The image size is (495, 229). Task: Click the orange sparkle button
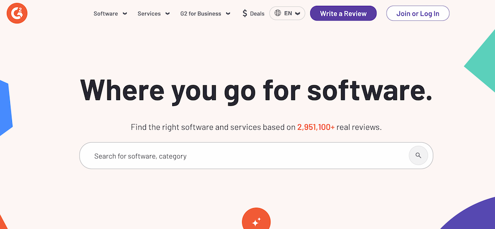[x=256, y=221]
